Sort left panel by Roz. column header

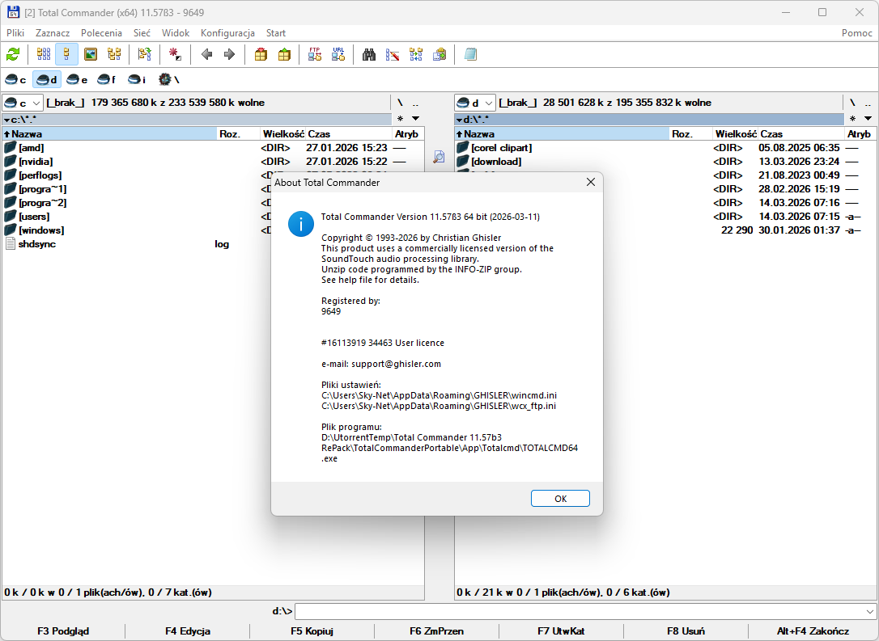[239, 134]
